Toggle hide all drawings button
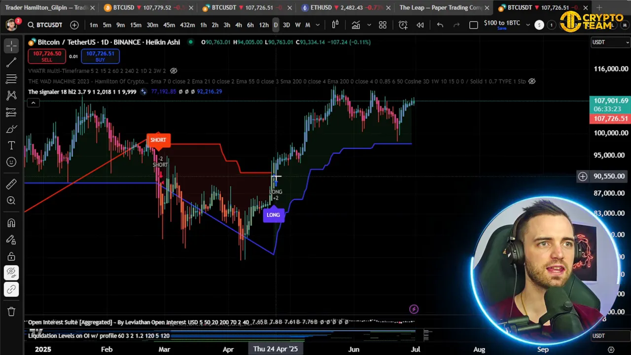This screenshot has height=355, width=631. tap(11, 273)
